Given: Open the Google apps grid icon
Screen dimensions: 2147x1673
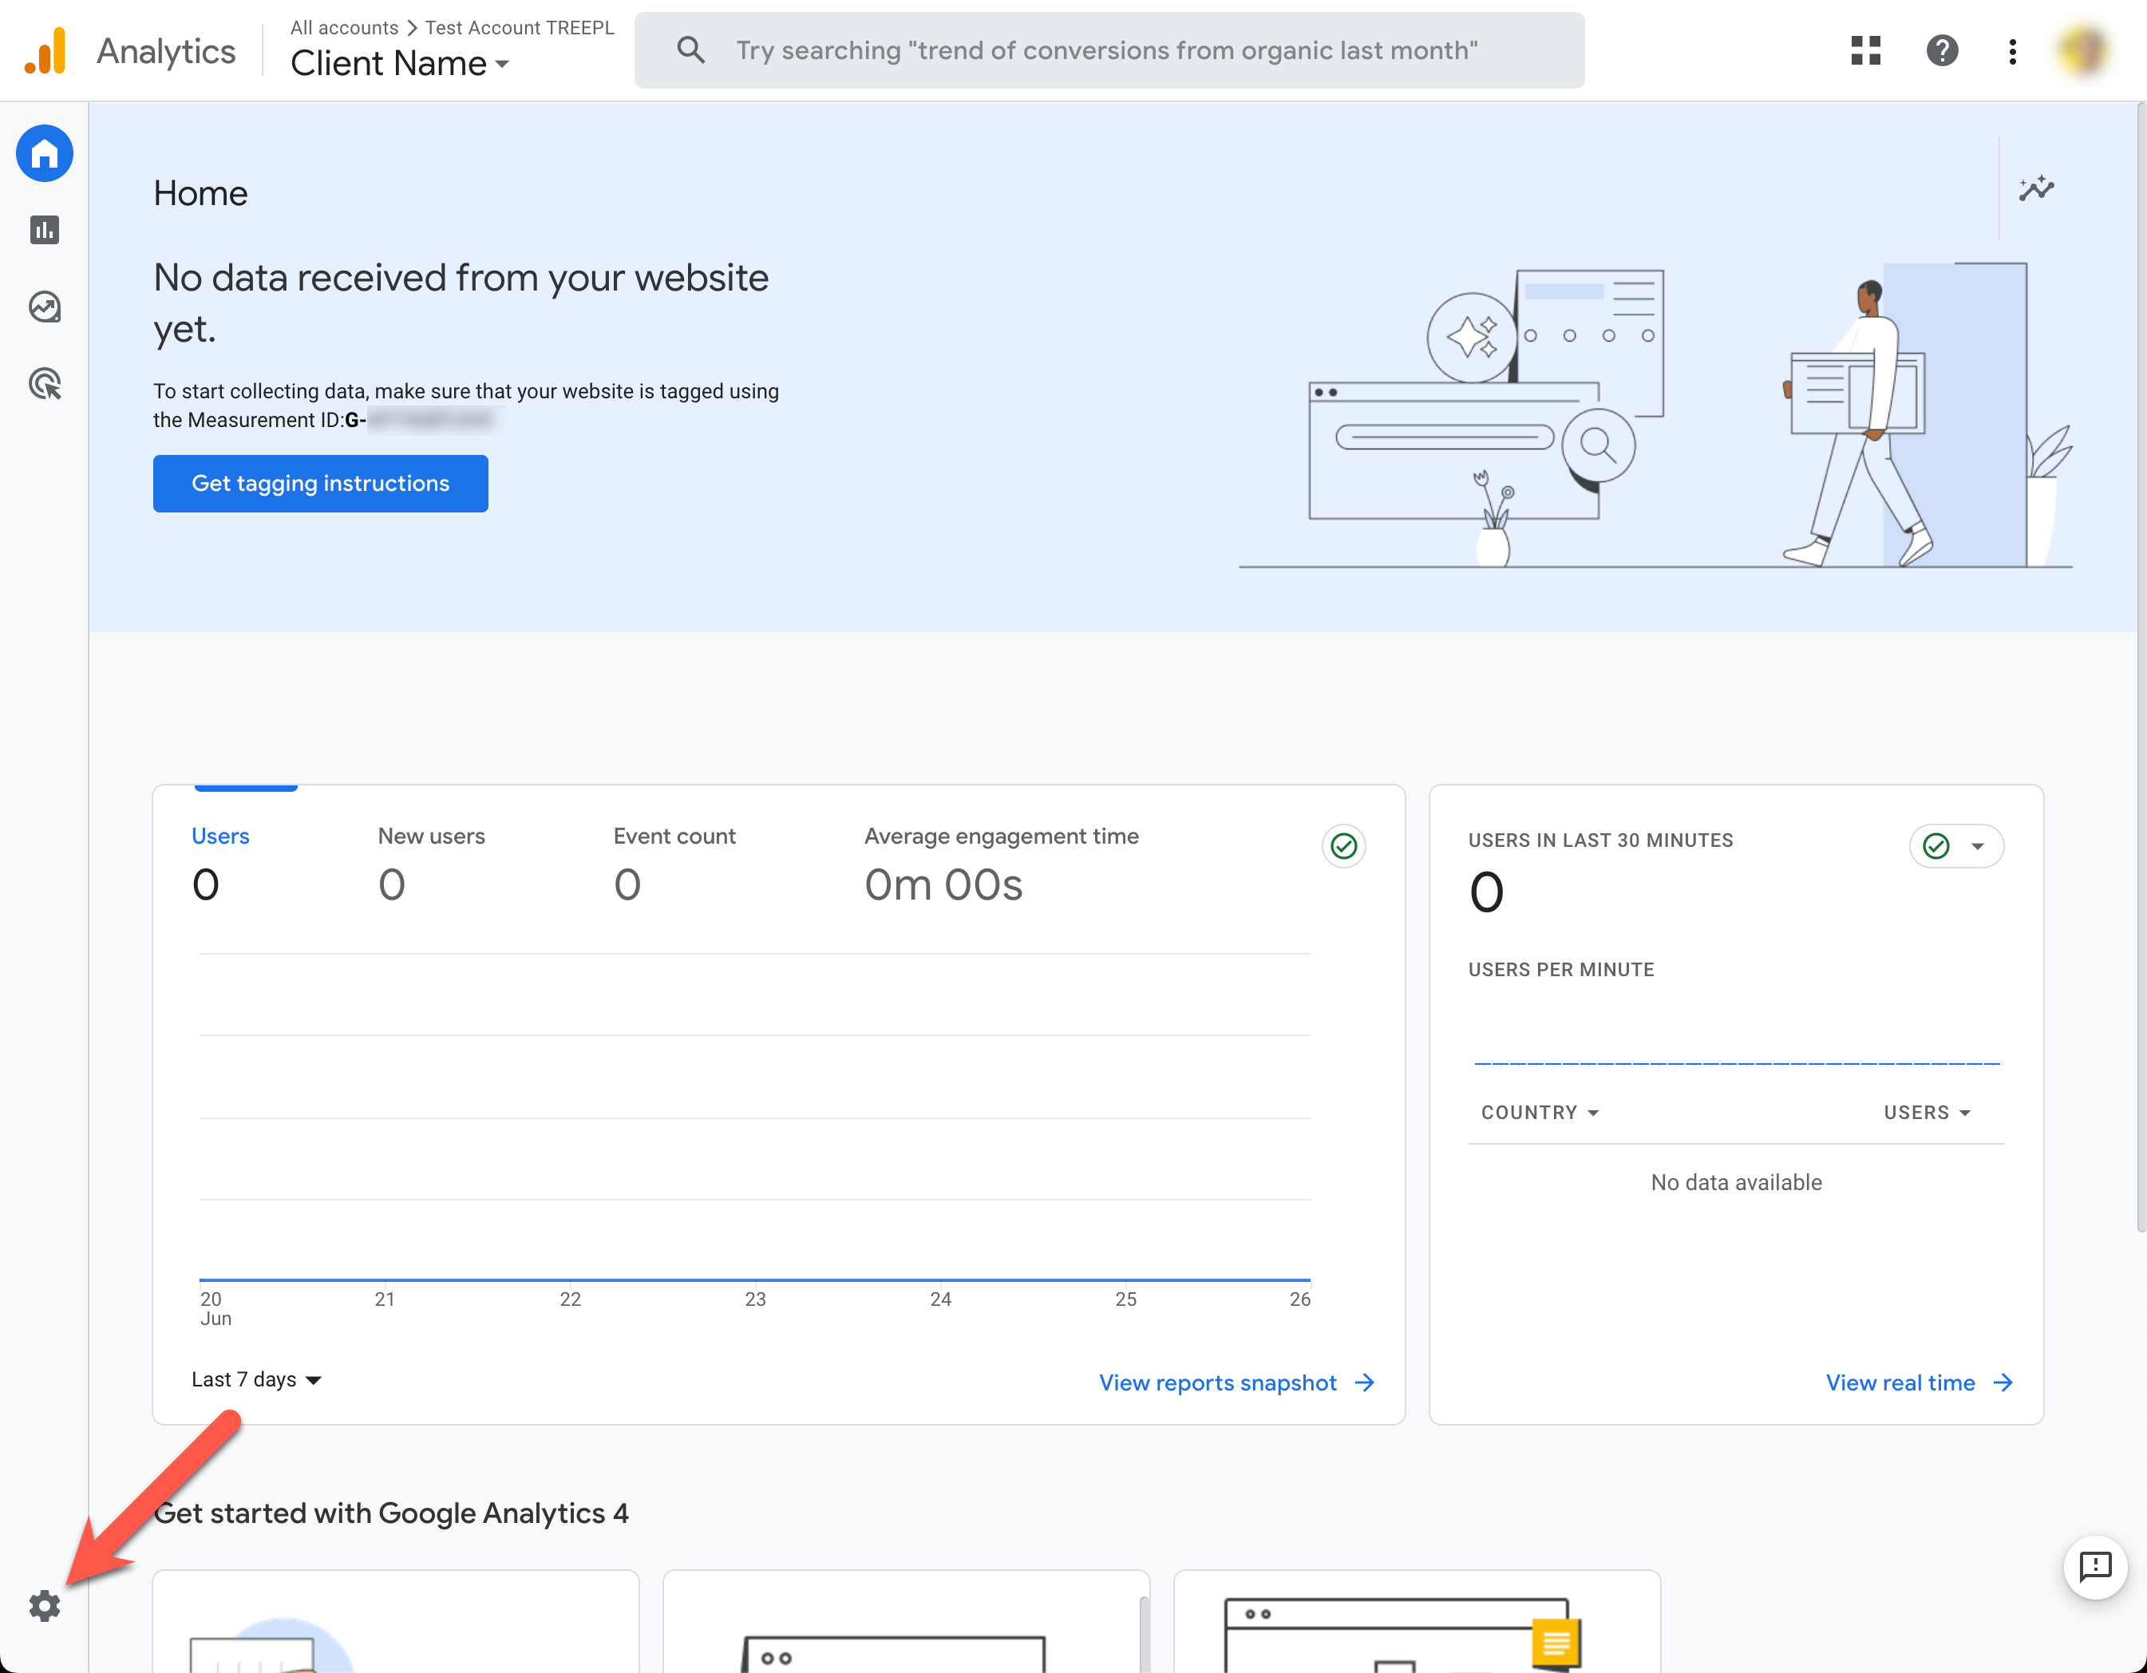Looking at the screenshot, I should point(1865,50).
